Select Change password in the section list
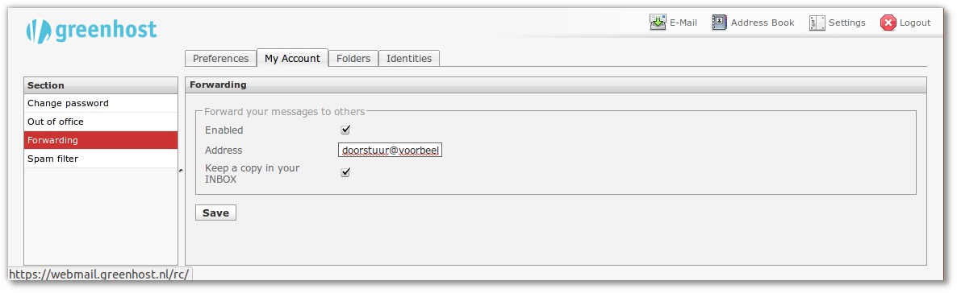Viewport: 957px width, 293px height. tap(101, 104)
